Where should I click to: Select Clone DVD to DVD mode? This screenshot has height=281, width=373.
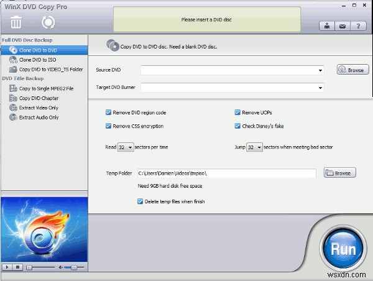click(x=45, y=50)
